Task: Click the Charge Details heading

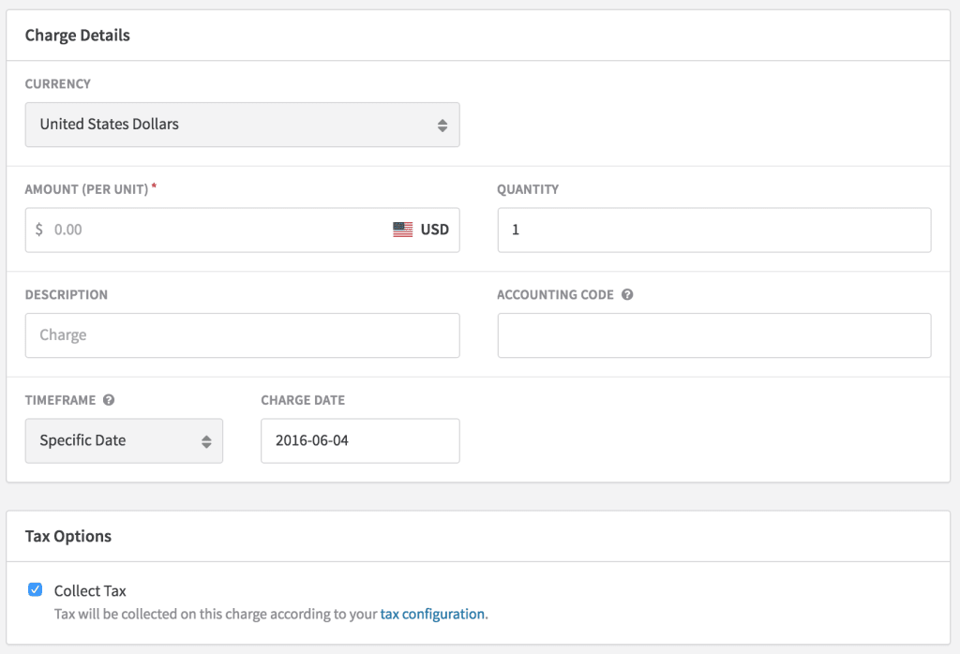Action: (77, 36)
